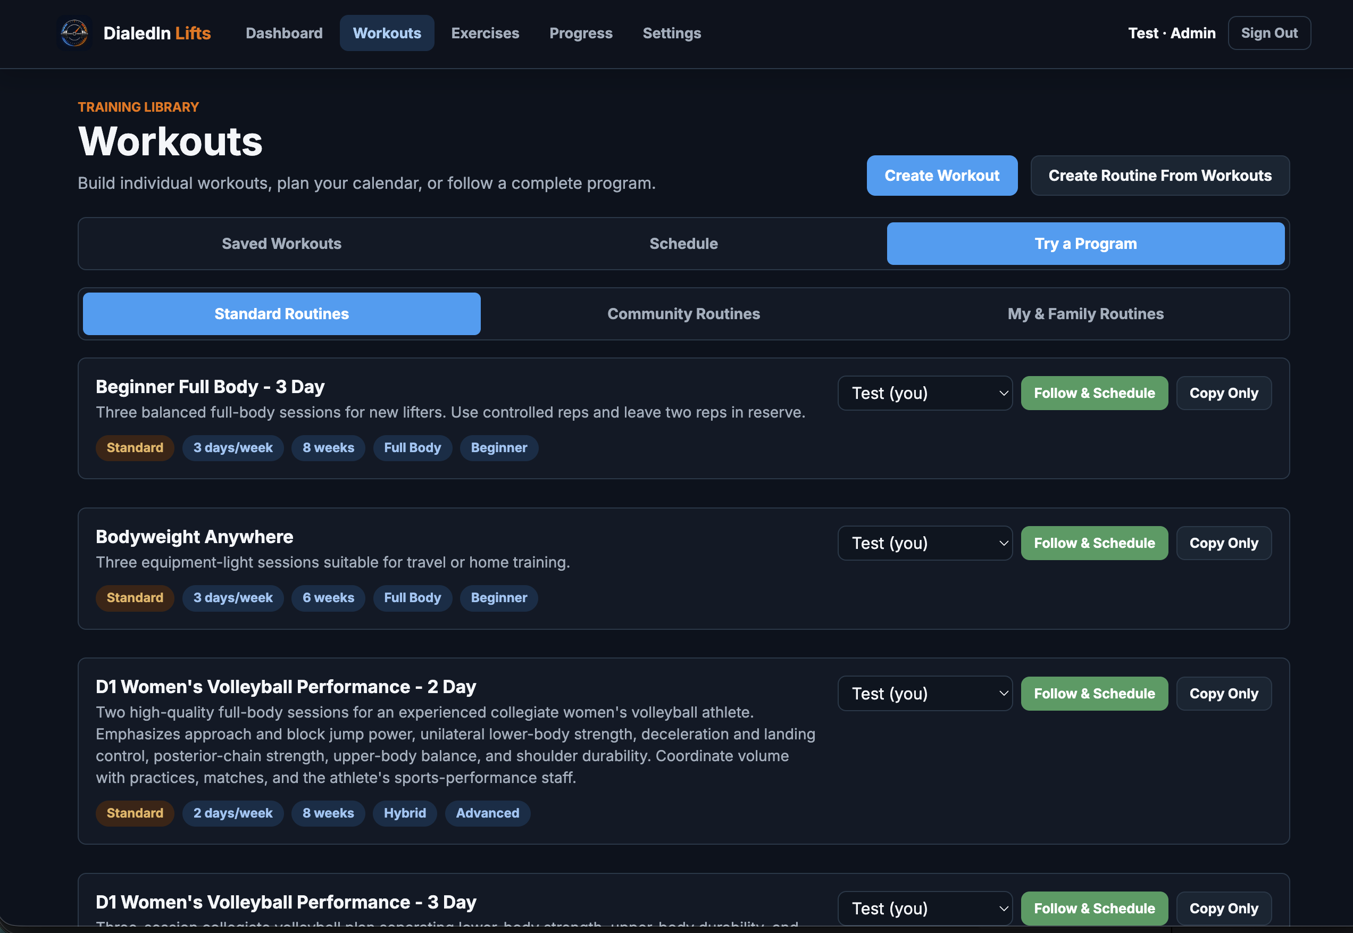Click the Beginner Full Body - 3 Day title
The image size is (1353, 933).
tap(210, 386)
